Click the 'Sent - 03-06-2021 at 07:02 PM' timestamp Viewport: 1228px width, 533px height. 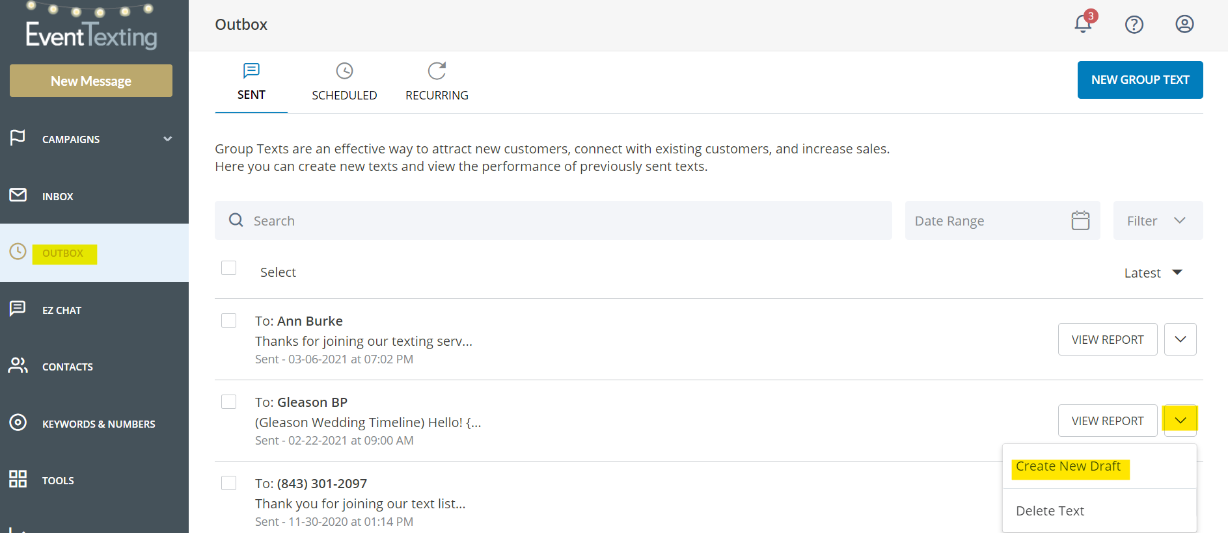(x=334, y=359)
